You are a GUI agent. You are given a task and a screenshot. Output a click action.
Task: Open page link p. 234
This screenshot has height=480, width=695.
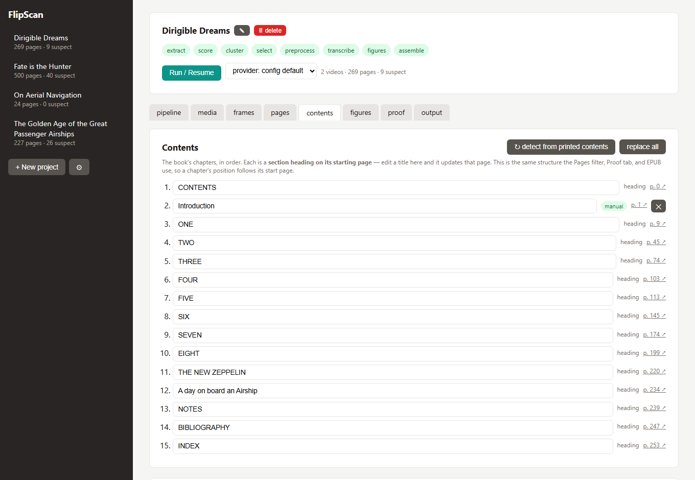[655, 390]
